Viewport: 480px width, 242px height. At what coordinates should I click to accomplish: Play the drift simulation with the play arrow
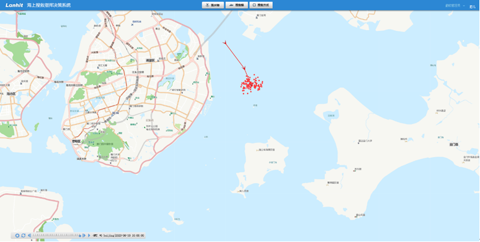point(89,235)
